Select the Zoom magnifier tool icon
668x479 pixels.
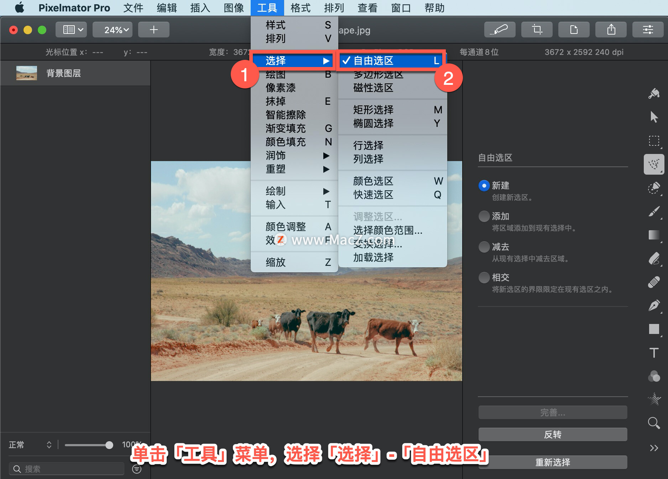tap(654, 423)
